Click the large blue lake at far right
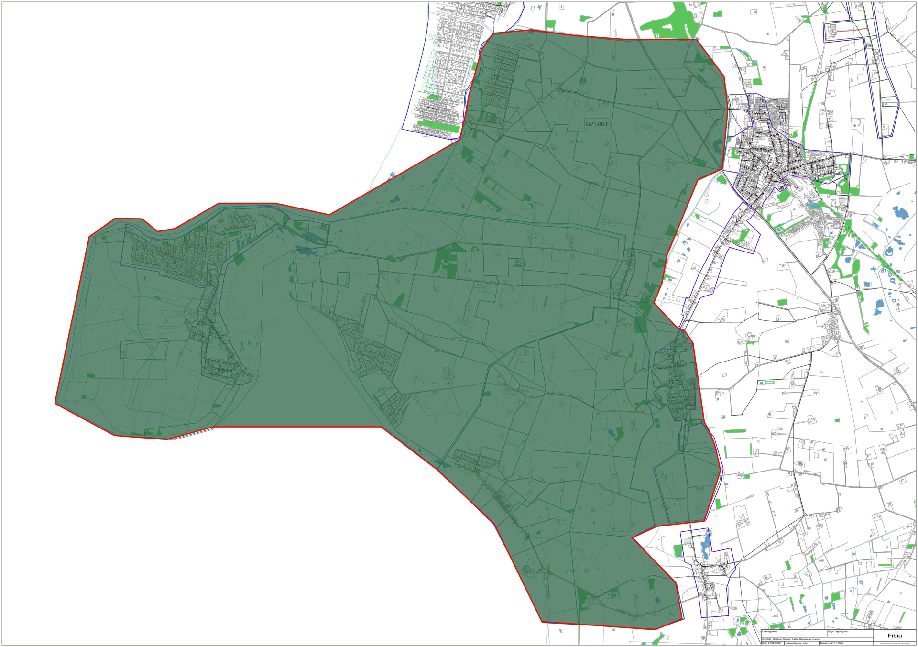This screenshot has height=647, width=918. point(900,212)
